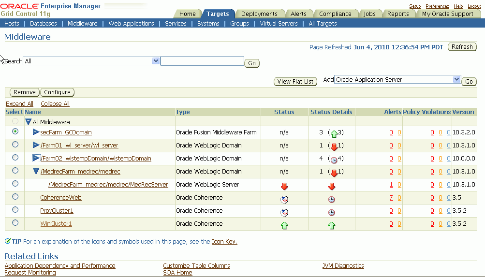
Task: Open JVM Diagnostics related link
Action: [343, 265]
